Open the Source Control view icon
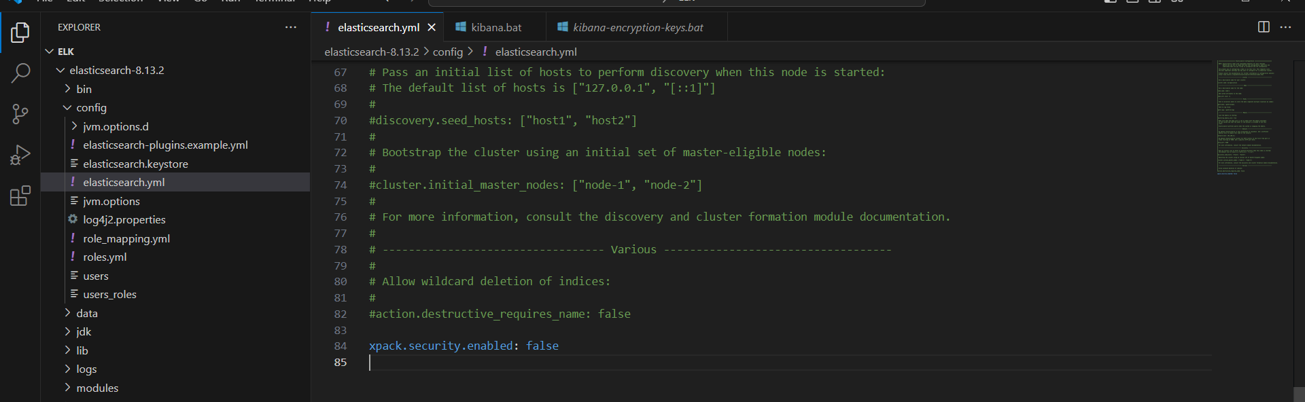This screenshot has width=1305, height=402. tap(20, 113)
